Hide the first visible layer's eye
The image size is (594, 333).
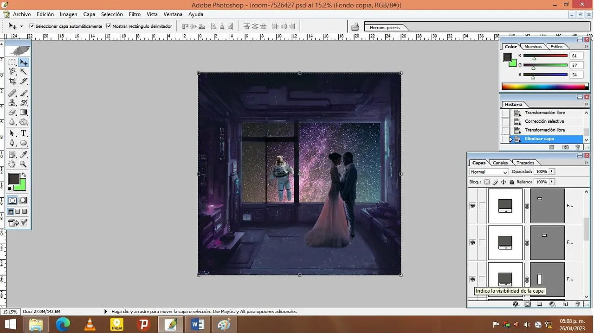(472, 206)
